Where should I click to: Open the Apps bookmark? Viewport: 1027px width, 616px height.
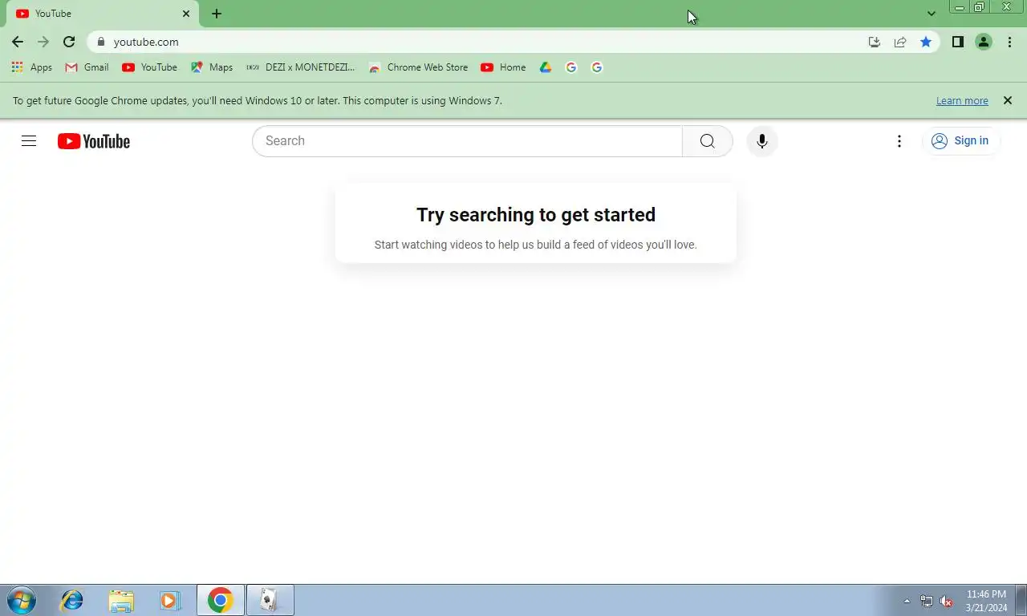[x=32, y=67]
